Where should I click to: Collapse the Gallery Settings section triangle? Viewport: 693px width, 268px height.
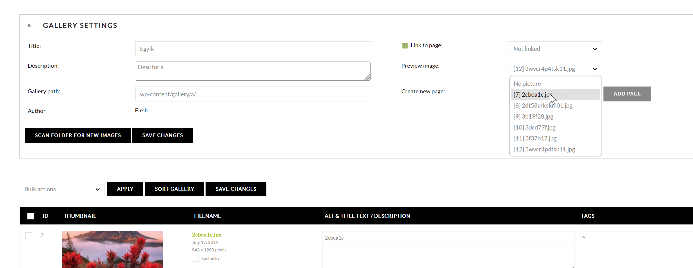(x=29, y=25)
